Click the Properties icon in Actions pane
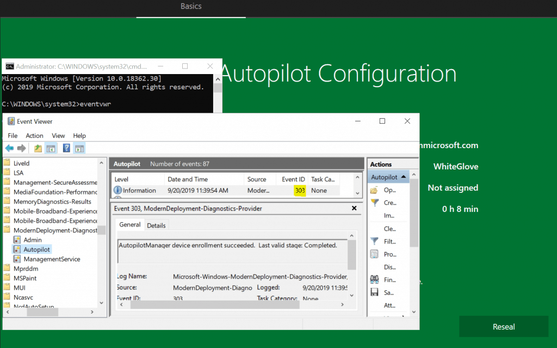The height and width of the screenshot is (348, 557). coord(374,254)
